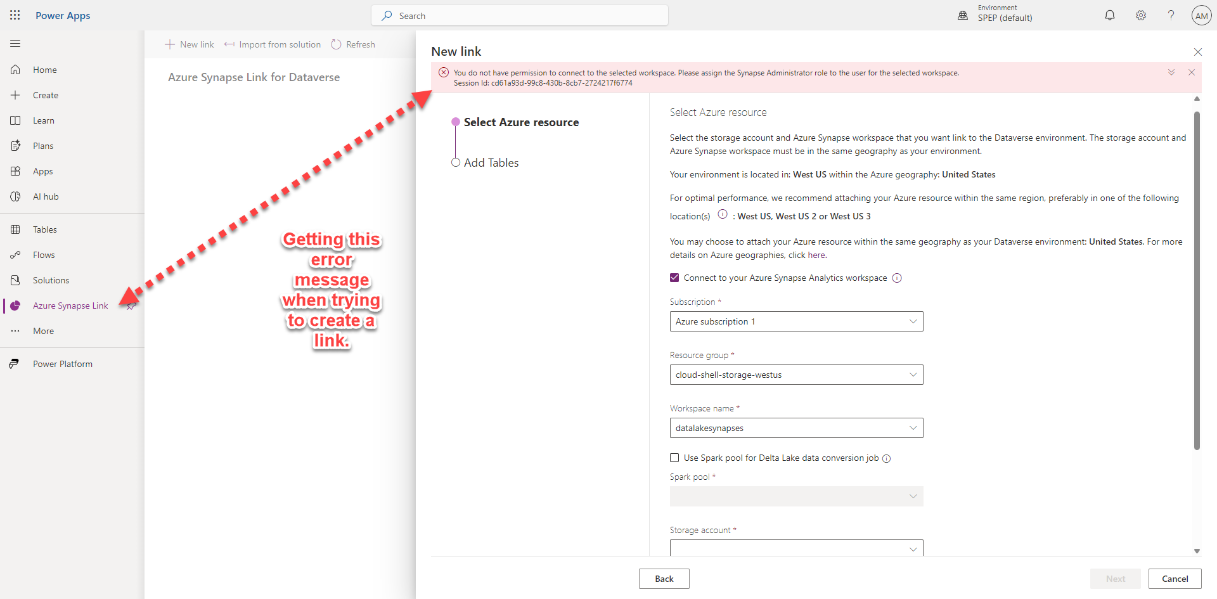Click the Next button

pyautogui.click(x=1116, y=579)
